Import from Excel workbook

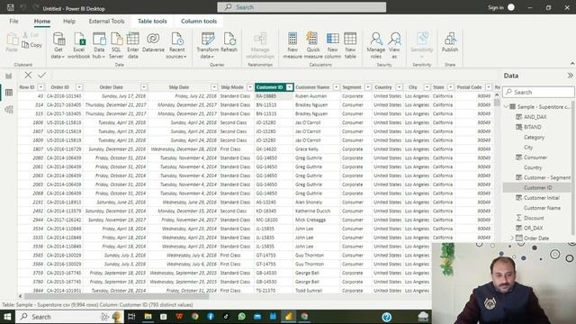point(79,45)
